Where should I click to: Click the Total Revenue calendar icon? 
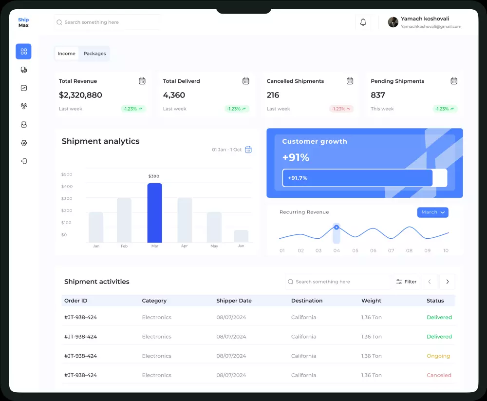point(142,81)
